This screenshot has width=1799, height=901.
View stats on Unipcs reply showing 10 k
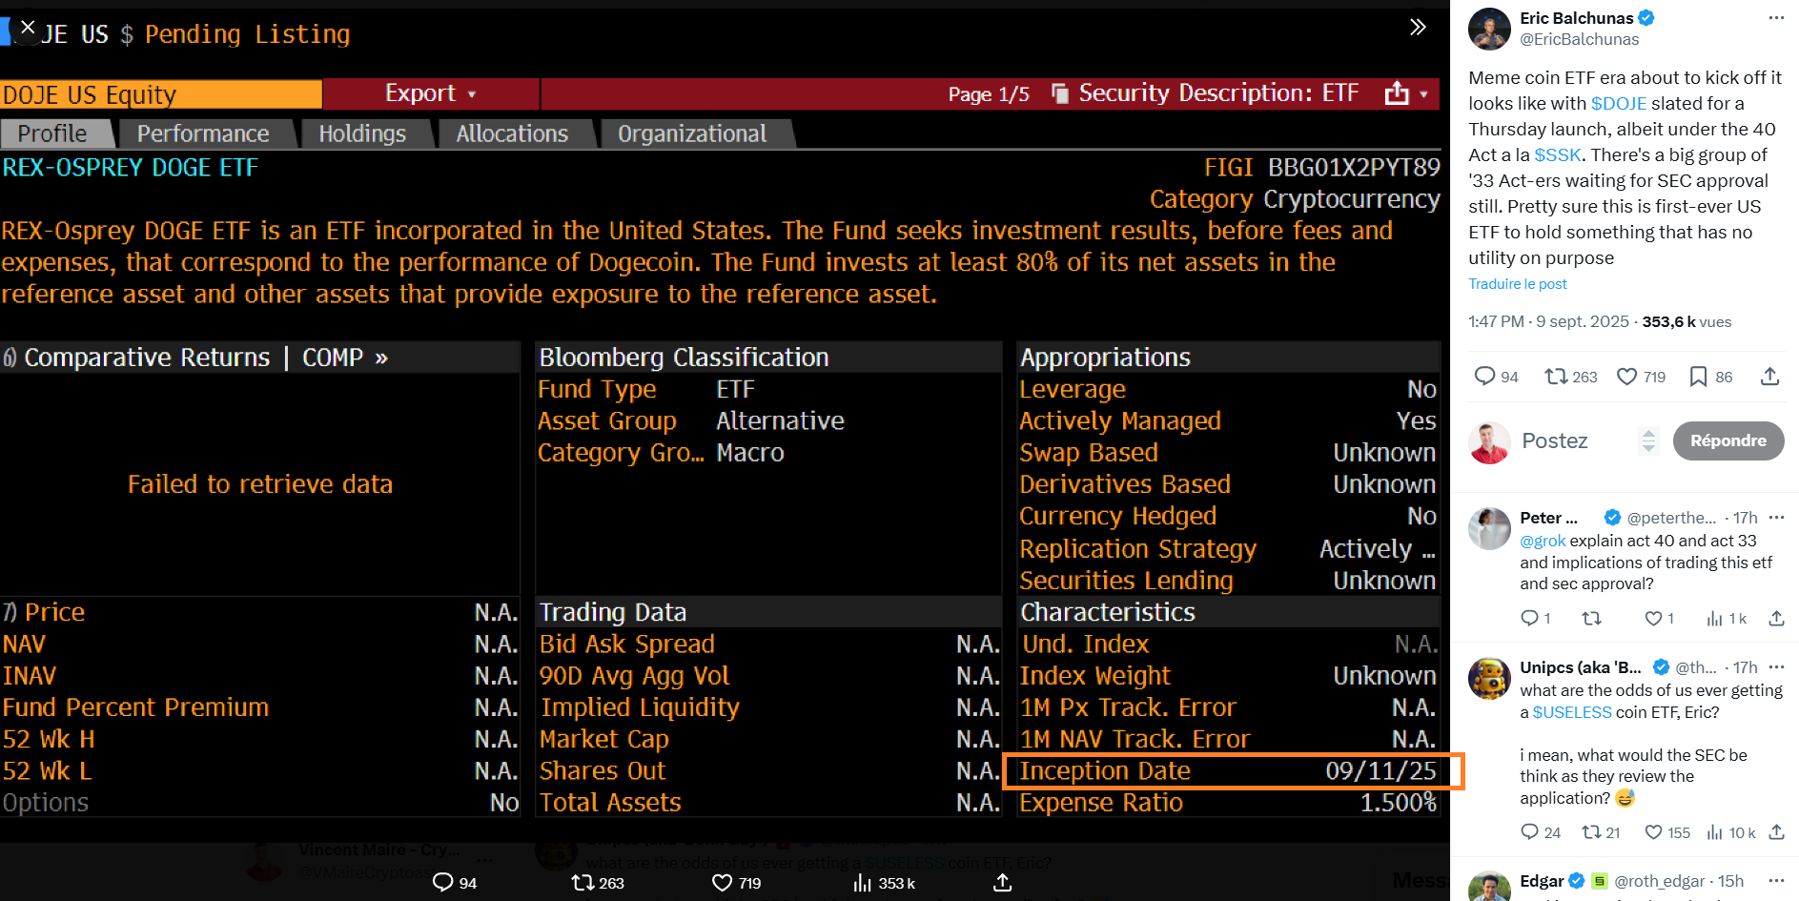click(x=1715, y=832)
